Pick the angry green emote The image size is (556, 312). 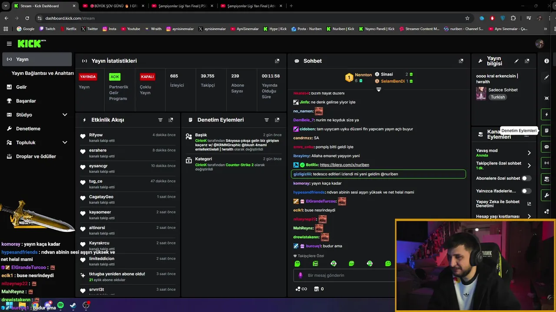315,263
